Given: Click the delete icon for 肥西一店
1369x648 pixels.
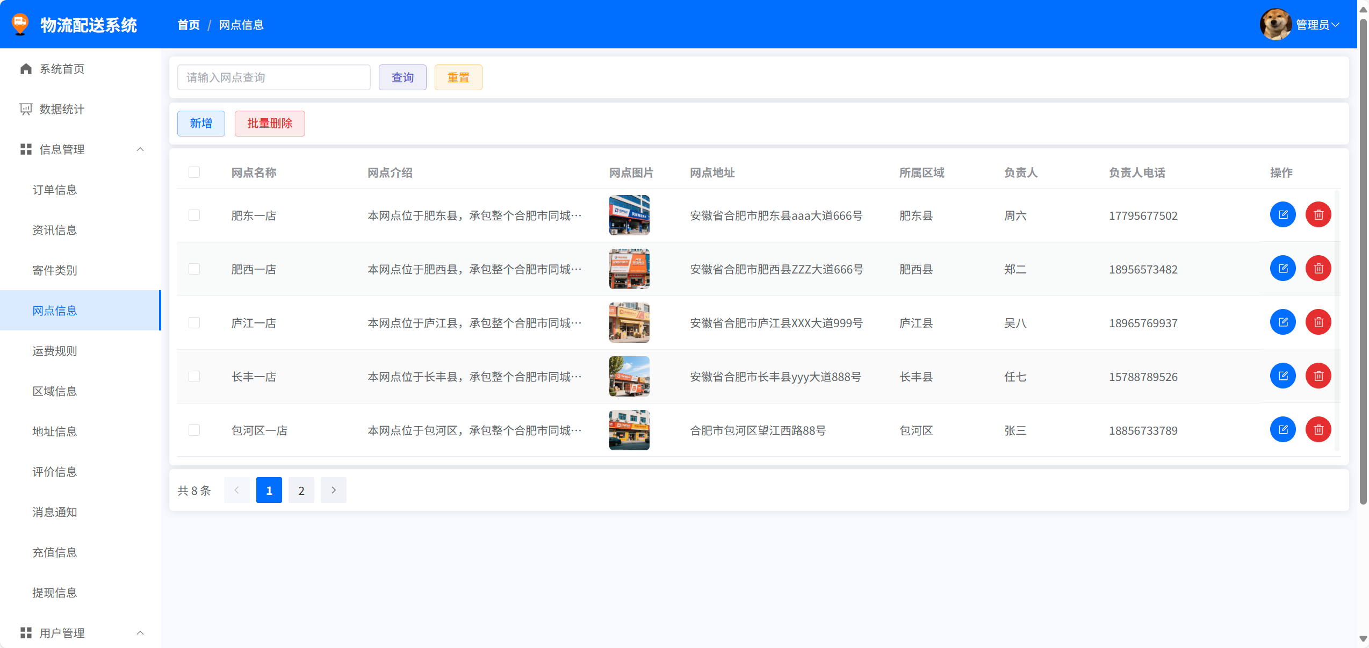Looking at the screenshot, I should (1318, 269).
